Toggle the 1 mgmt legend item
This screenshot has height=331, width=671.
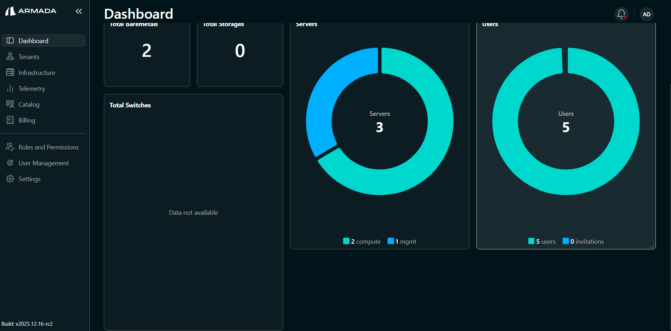402,241
